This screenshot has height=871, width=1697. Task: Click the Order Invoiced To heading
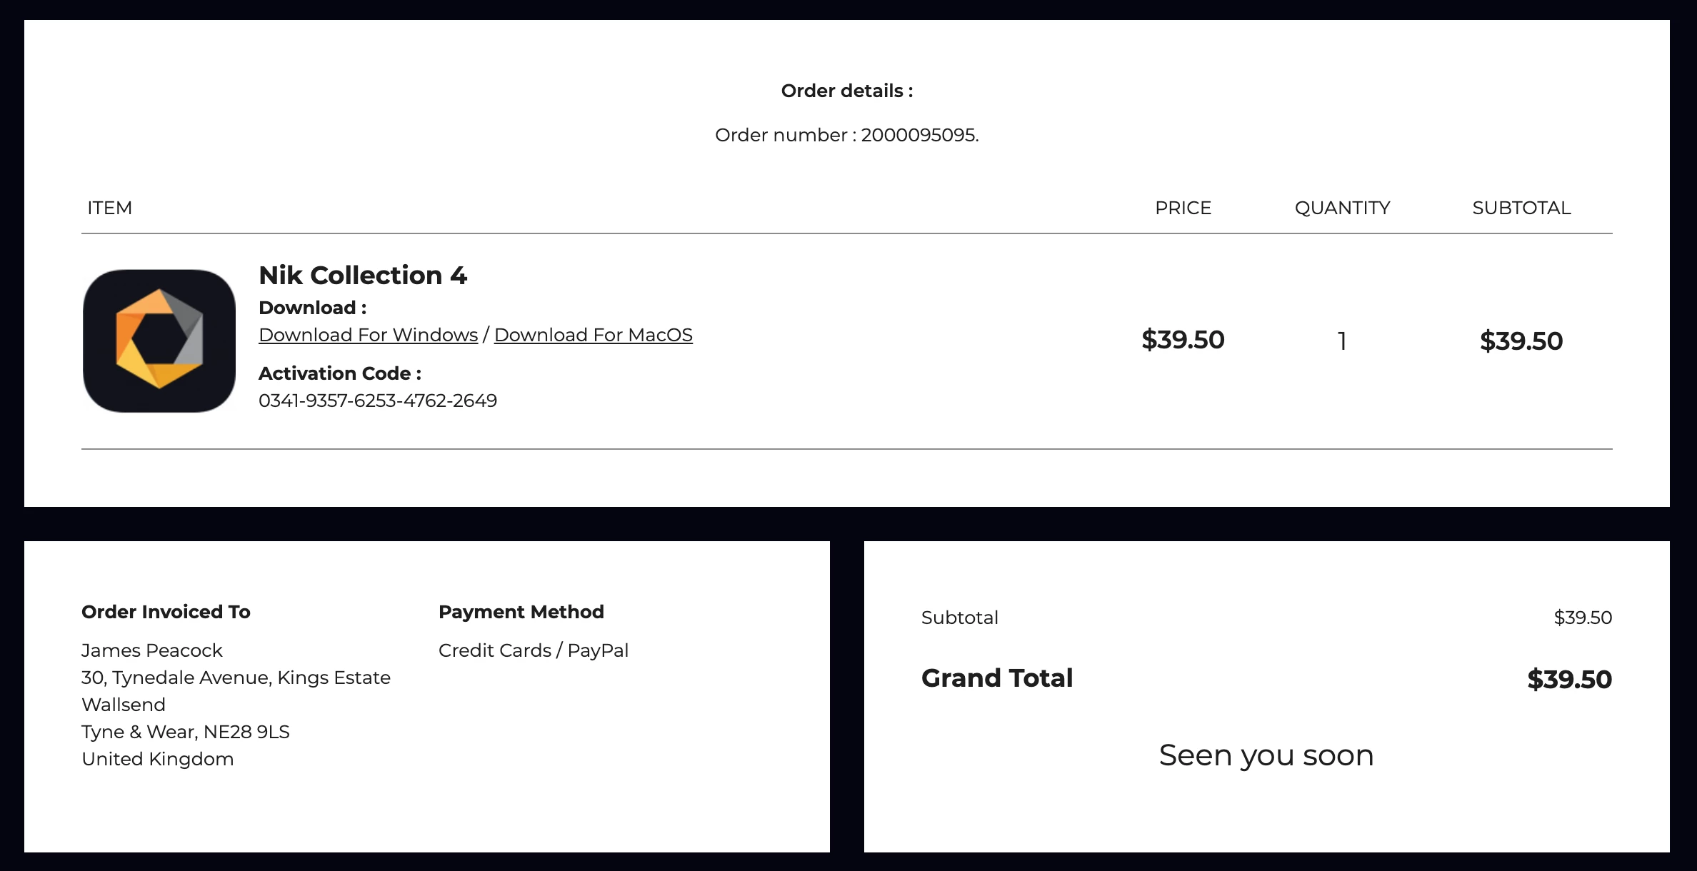[166, 612]
